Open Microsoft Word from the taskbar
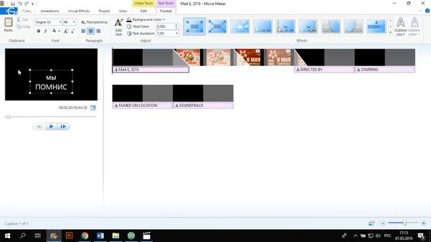431x242 pixels. click(x=100, y=236)
